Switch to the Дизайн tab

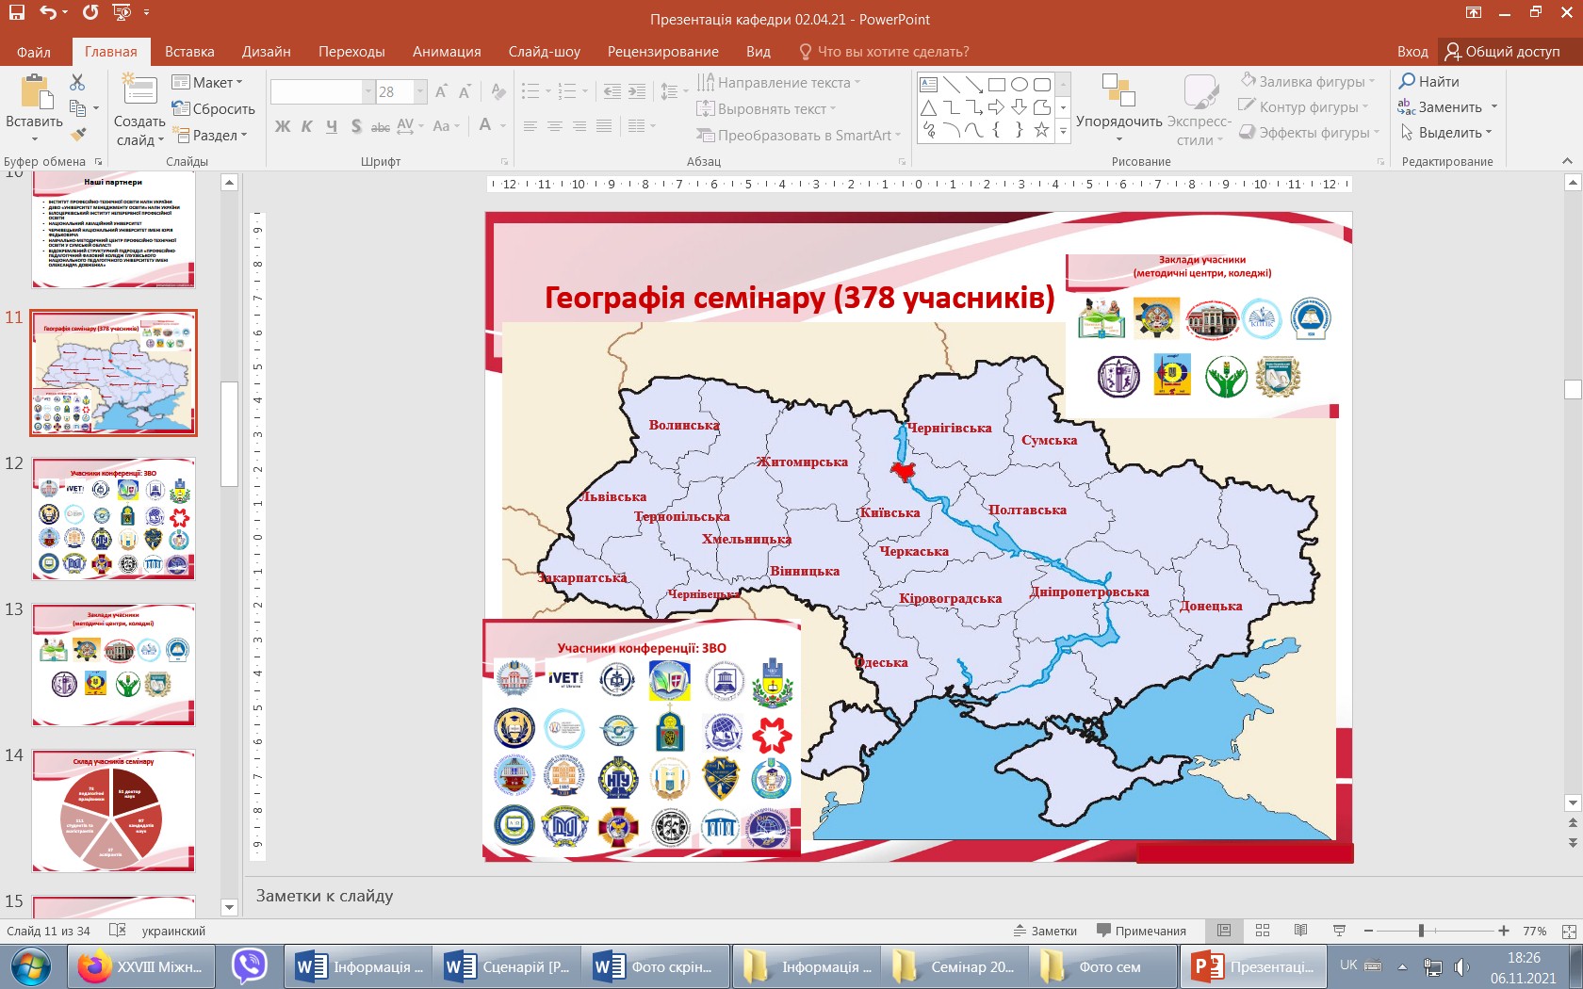tap(266, 52)
